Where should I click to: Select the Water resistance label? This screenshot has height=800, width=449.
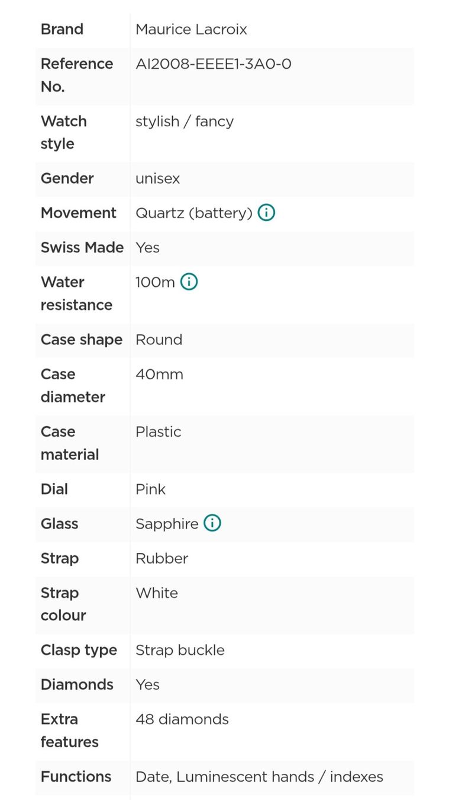click(x=76, y=293)
